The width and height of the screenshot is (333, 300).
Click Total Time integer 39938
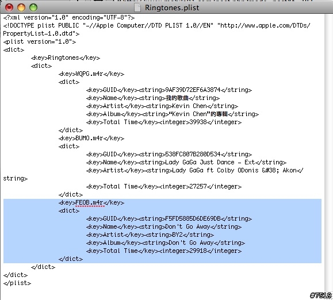164,122
